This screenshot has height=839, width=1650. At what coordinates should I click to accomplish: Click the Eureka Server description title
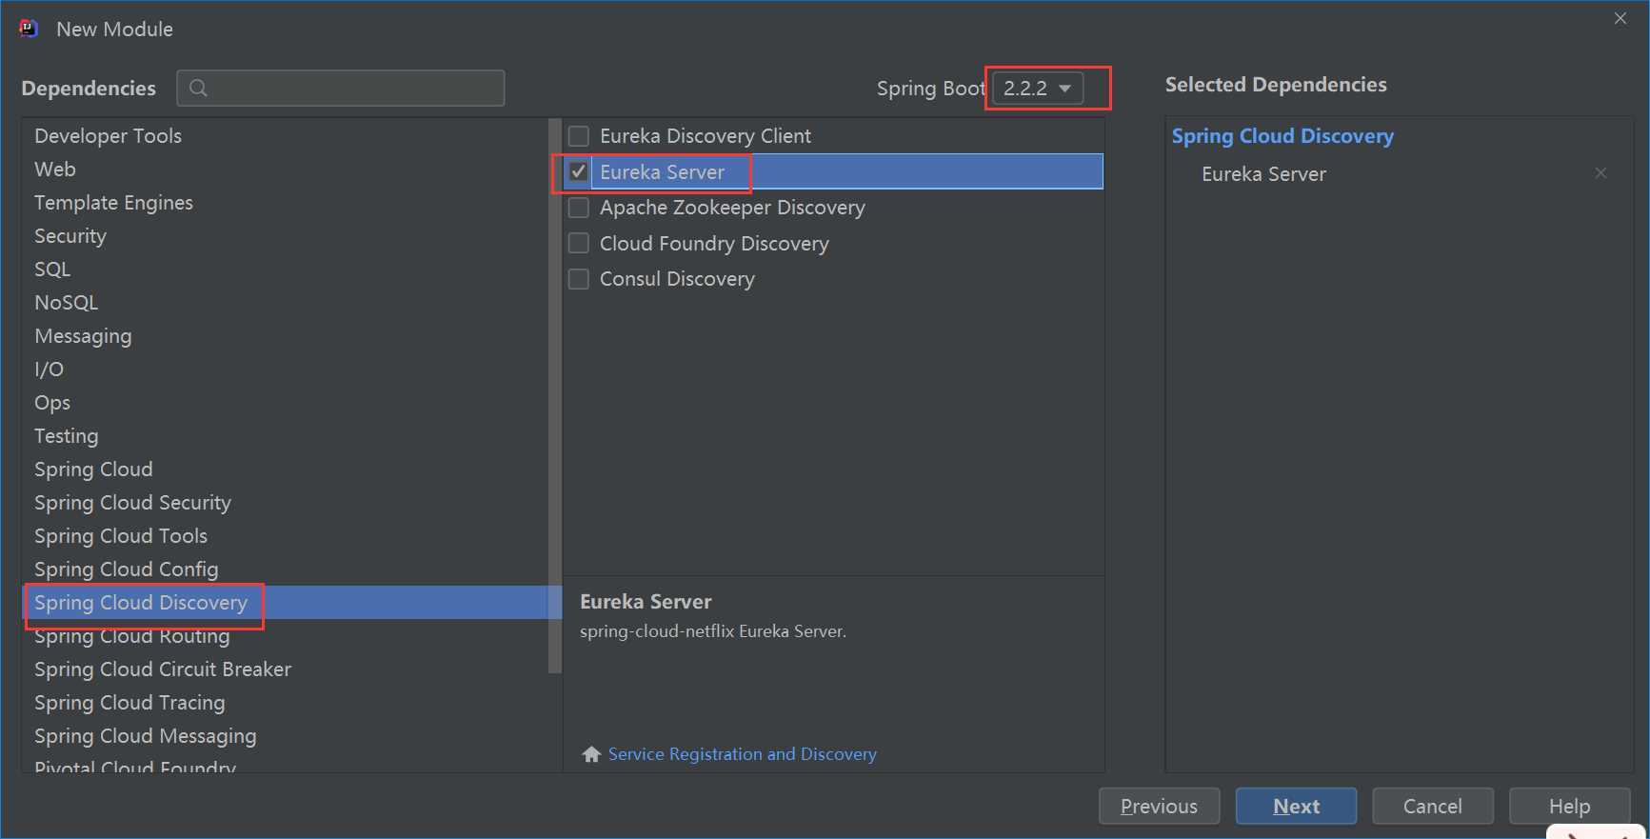pos(646,602)
